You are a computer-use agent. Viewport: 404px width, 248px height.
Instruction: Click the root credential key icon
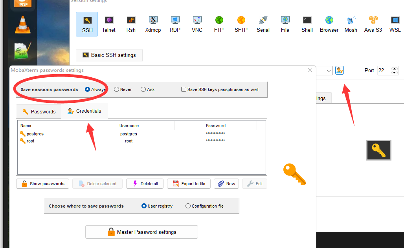point(23,141)
